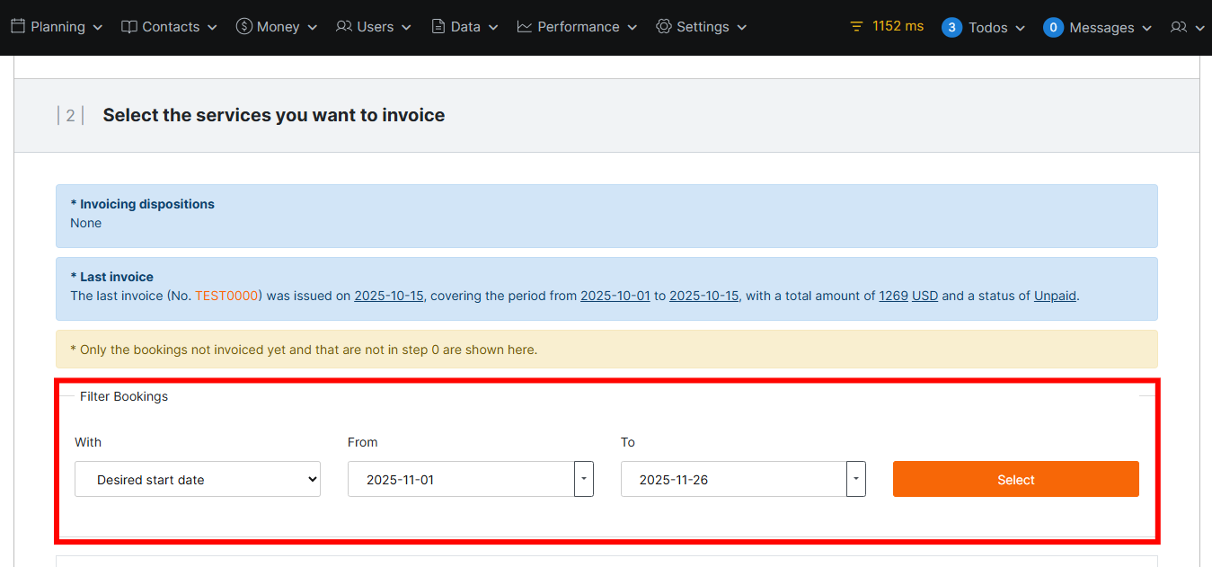
Task: Click the To date field 2025-11-26
Action: tap(733, 479)
